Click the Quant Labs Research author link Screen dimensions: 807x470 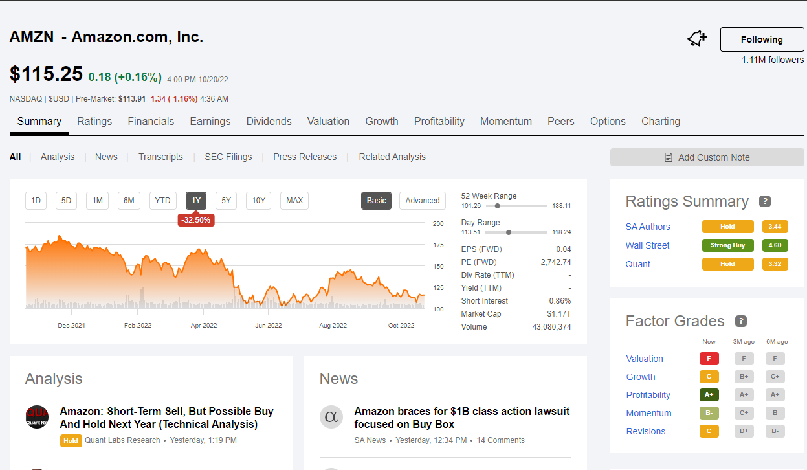click(x=122, y=440)
